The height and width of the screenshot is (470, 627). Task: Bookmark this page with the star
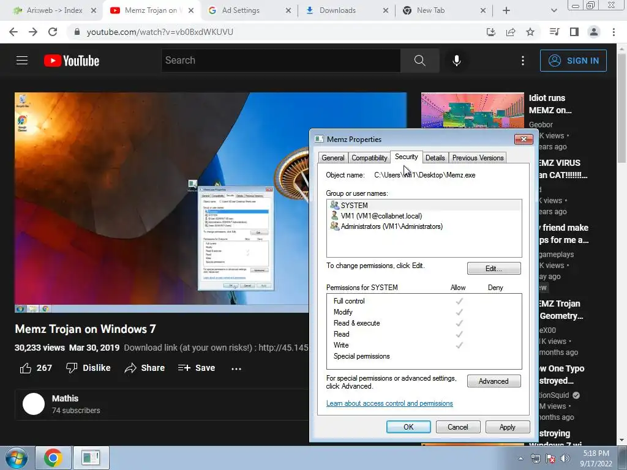coord(530,32)
